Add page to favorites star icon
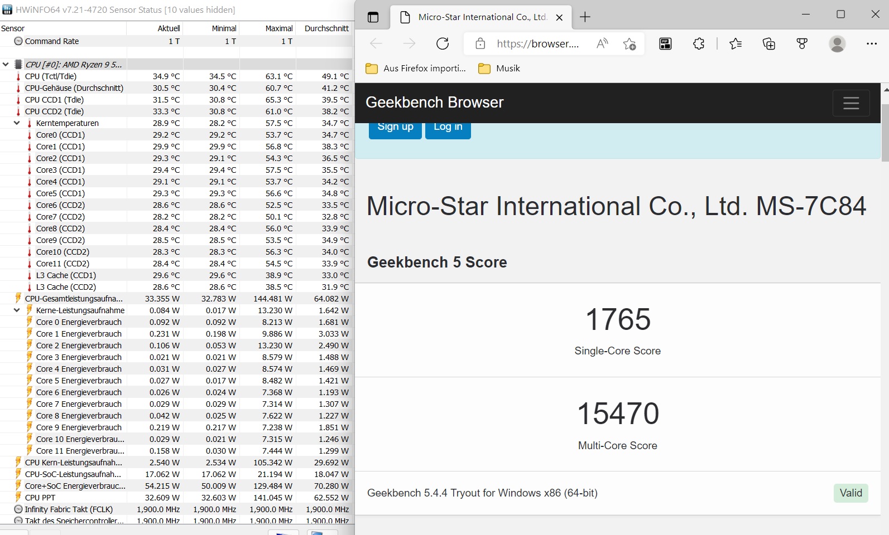The width and height of the screenshot is (889, 535). (x=629, y=43)
